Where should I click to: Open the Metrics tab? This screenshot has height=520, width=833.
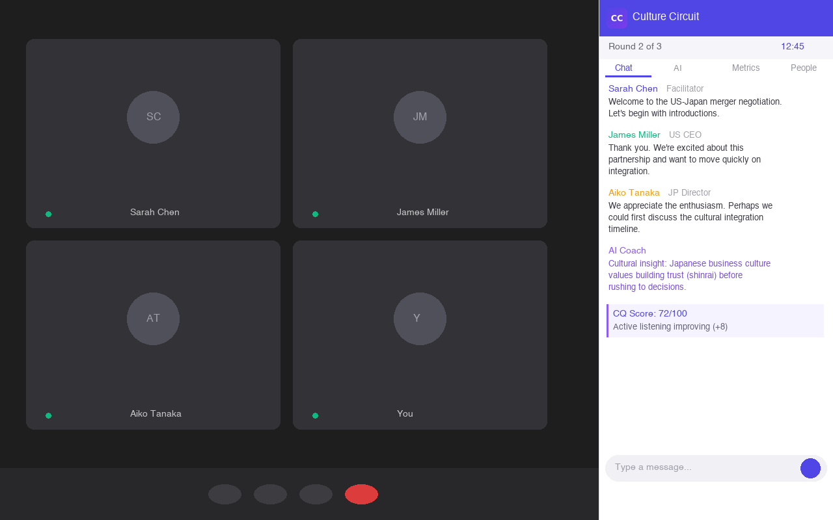(x=746, y=68)
